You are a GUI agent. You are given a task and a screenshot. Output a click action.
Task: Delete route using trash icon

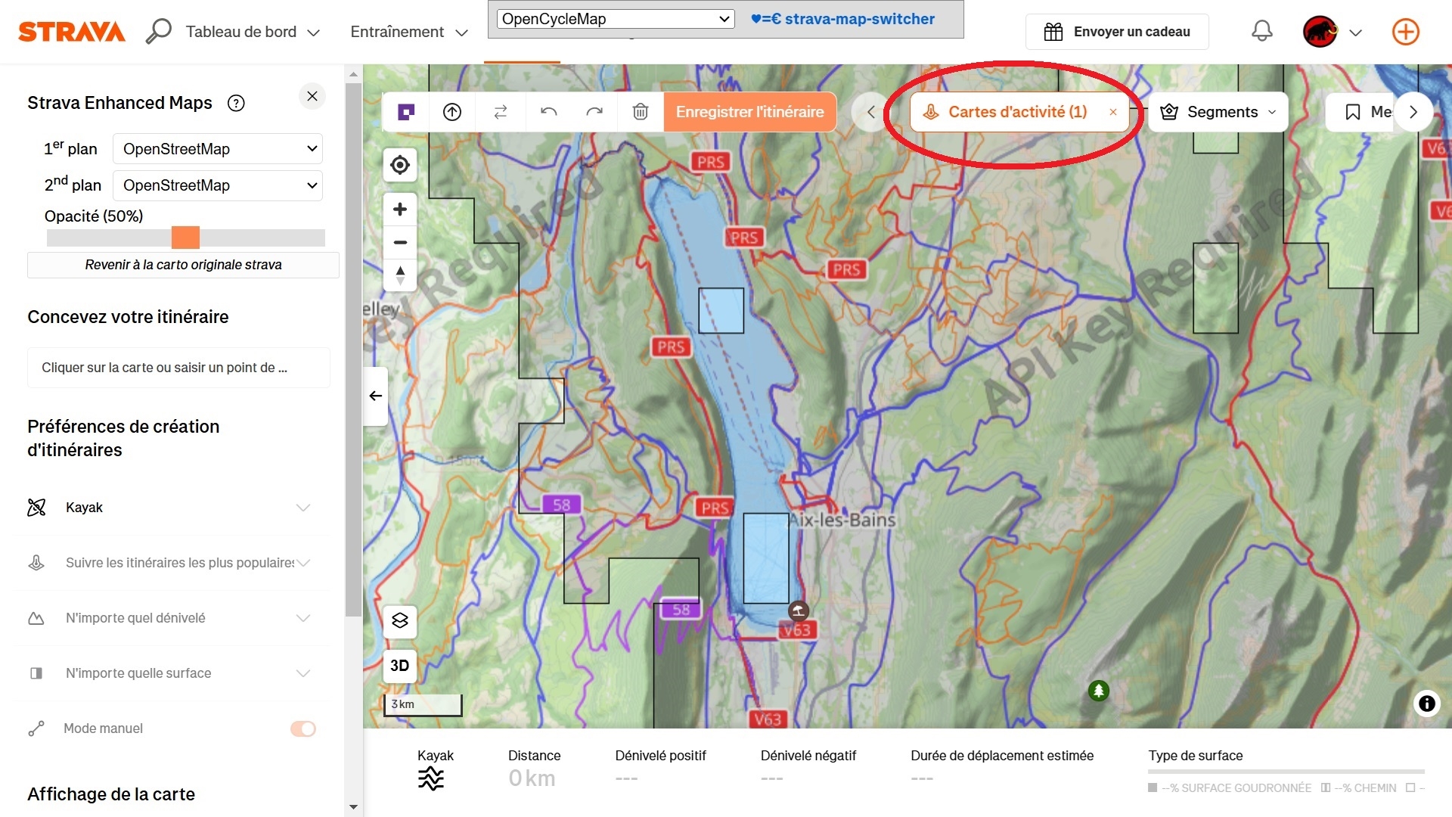coord(641,112)
